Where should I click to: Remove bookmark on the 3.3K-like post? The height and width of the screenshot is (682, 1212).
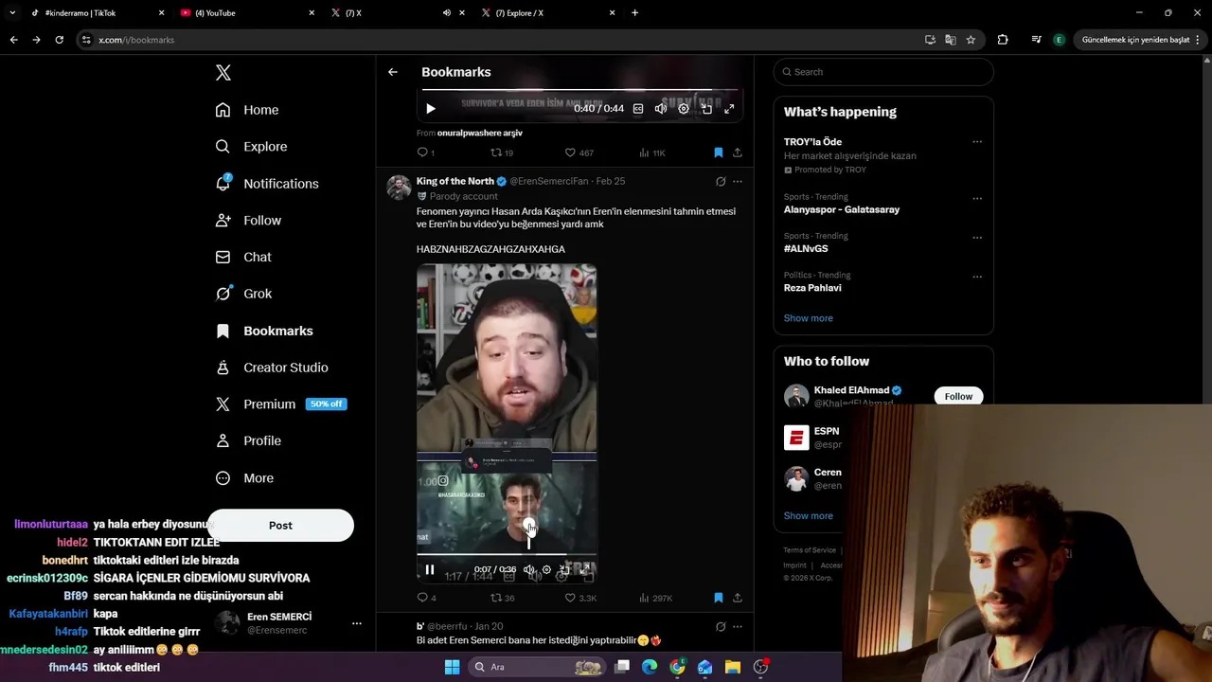click(718, 598)
